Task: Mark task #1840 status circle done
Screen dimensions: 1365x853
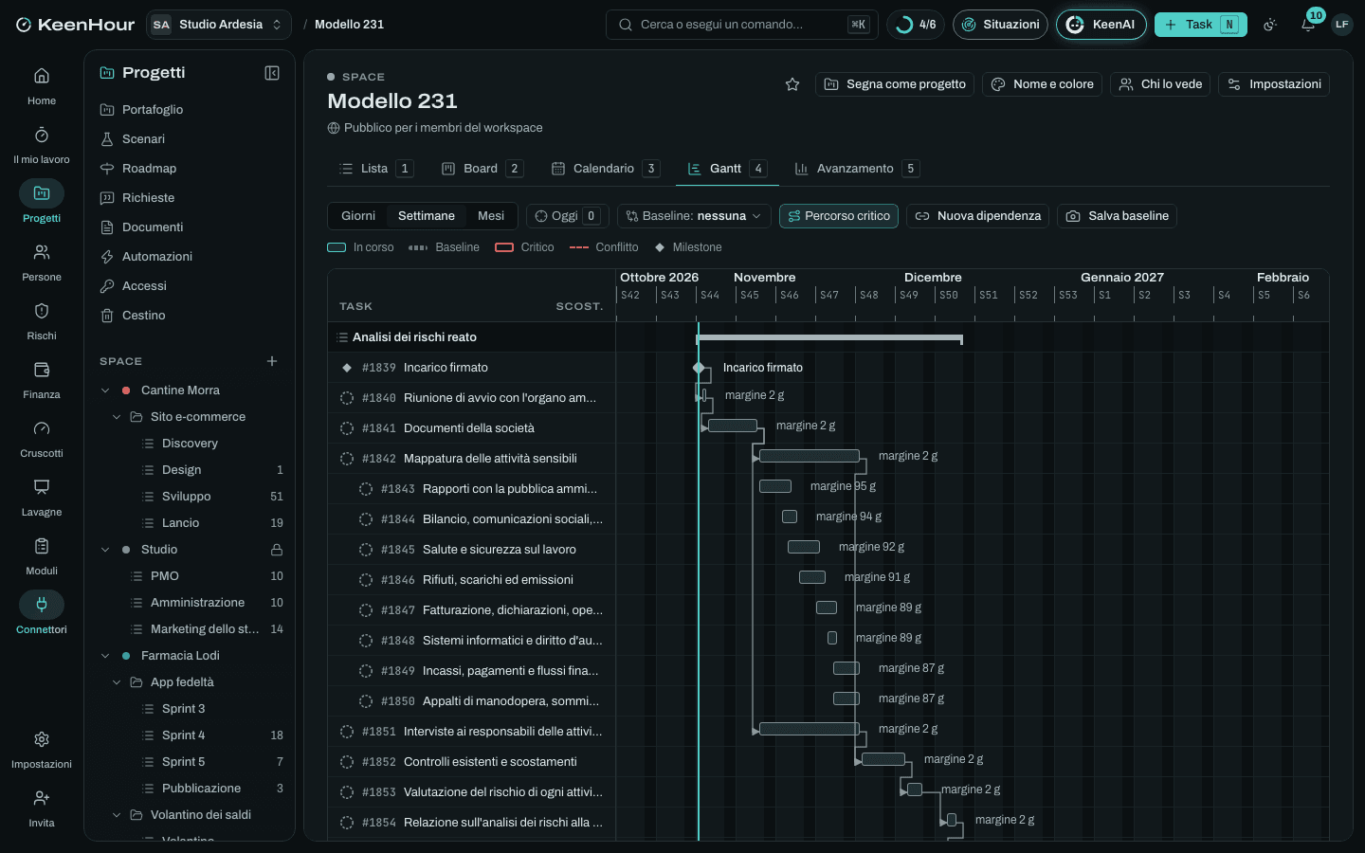Action: click(347, 398)
